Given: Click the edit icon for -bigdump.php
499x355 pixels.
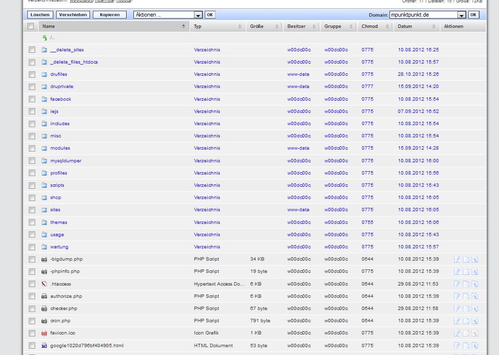Looking at the screenshot, I should click(x=457, y=259).
